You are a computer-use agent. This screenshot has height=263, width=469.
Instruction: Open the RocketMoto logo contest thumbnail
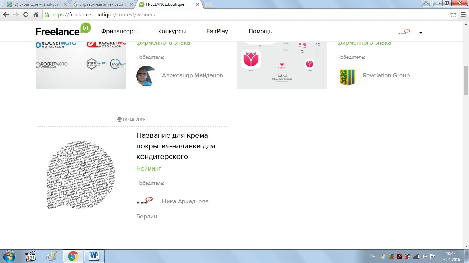pyautogui.click(x=81, y=65)
